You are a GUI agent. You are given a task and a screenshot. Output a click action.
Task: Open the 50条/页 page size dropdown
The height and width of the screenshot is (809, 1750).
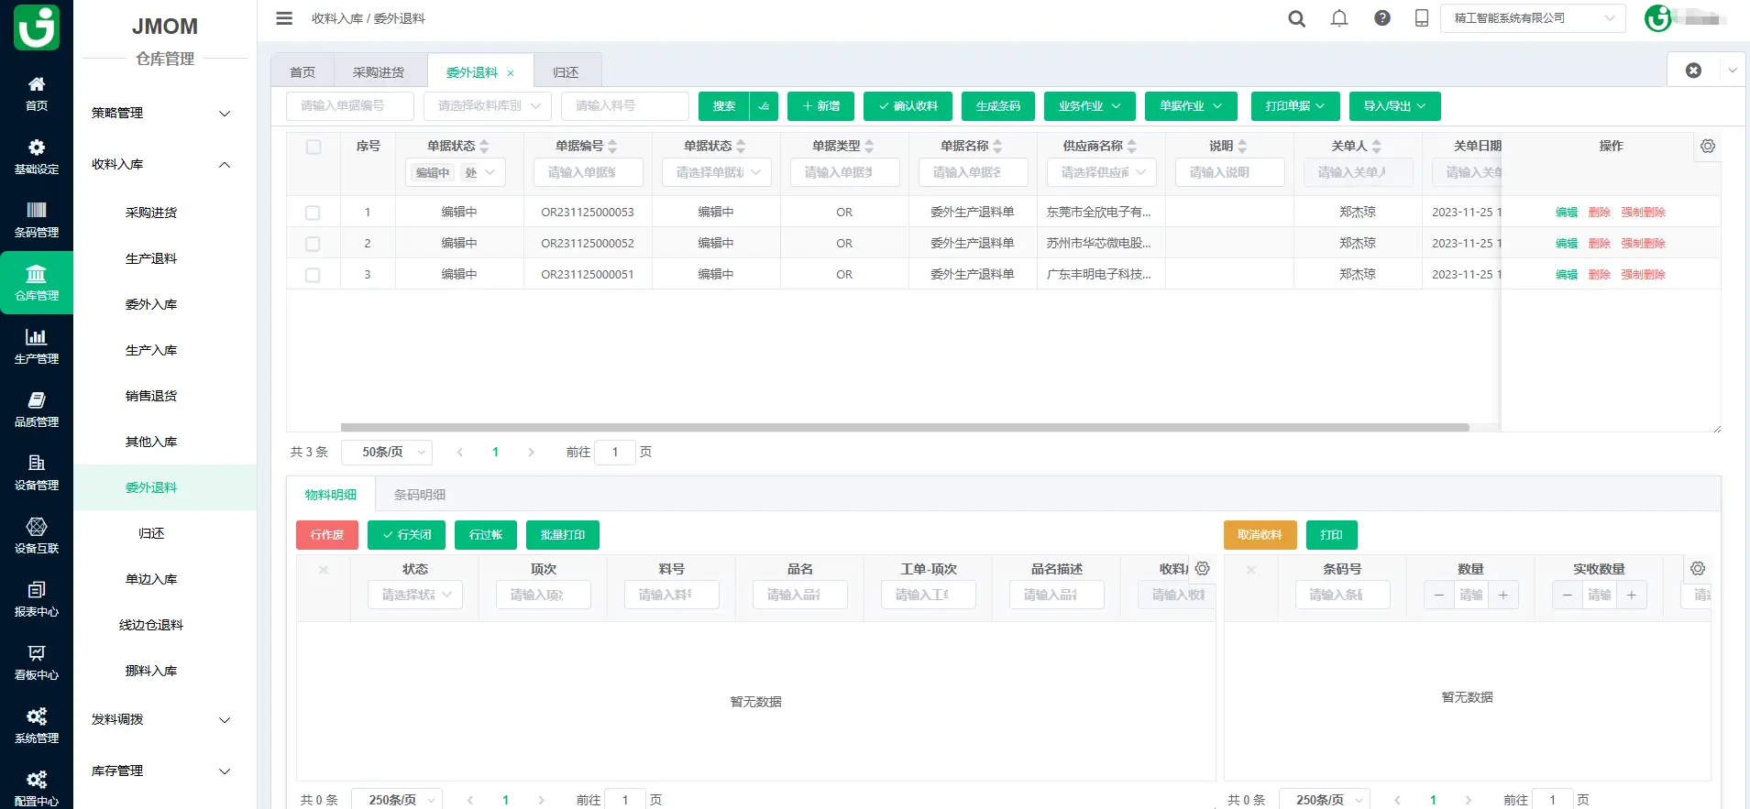pyautogui.click(x=386, y=453)
